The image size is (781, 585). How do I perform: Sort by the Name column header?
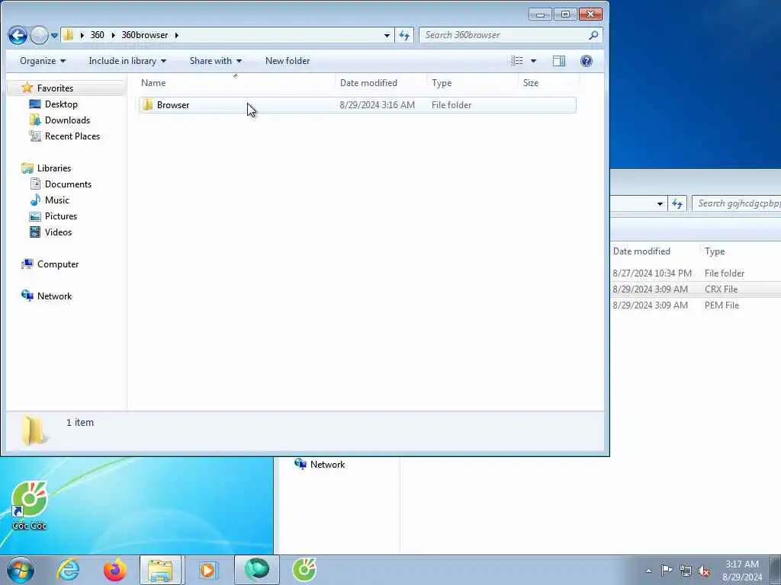(x=236, y=83)
